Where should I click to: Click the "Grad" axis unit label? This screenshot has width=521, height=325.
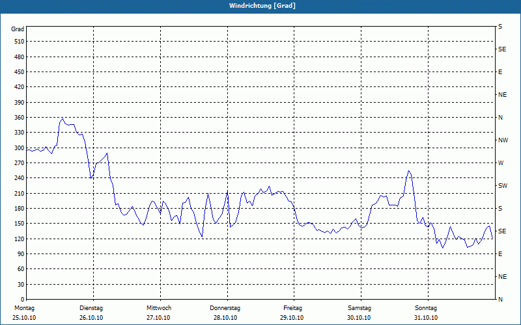coord(18,29)
